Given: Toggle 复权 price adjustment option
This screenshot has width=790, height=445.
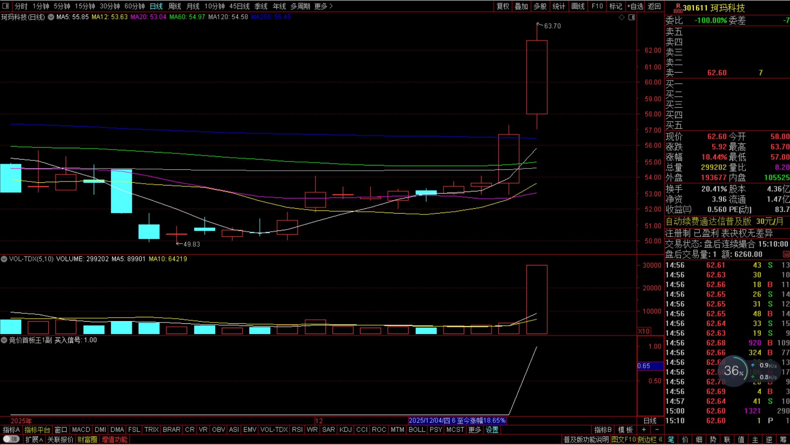Looking at the screenshot, I should [503, 6].
